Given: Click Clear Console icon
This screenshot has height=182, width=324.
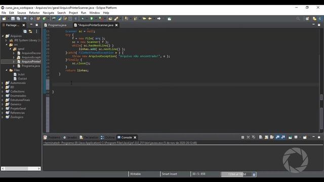Looking at the screenshot, I should pyautogui.click(x=261, y=137).
